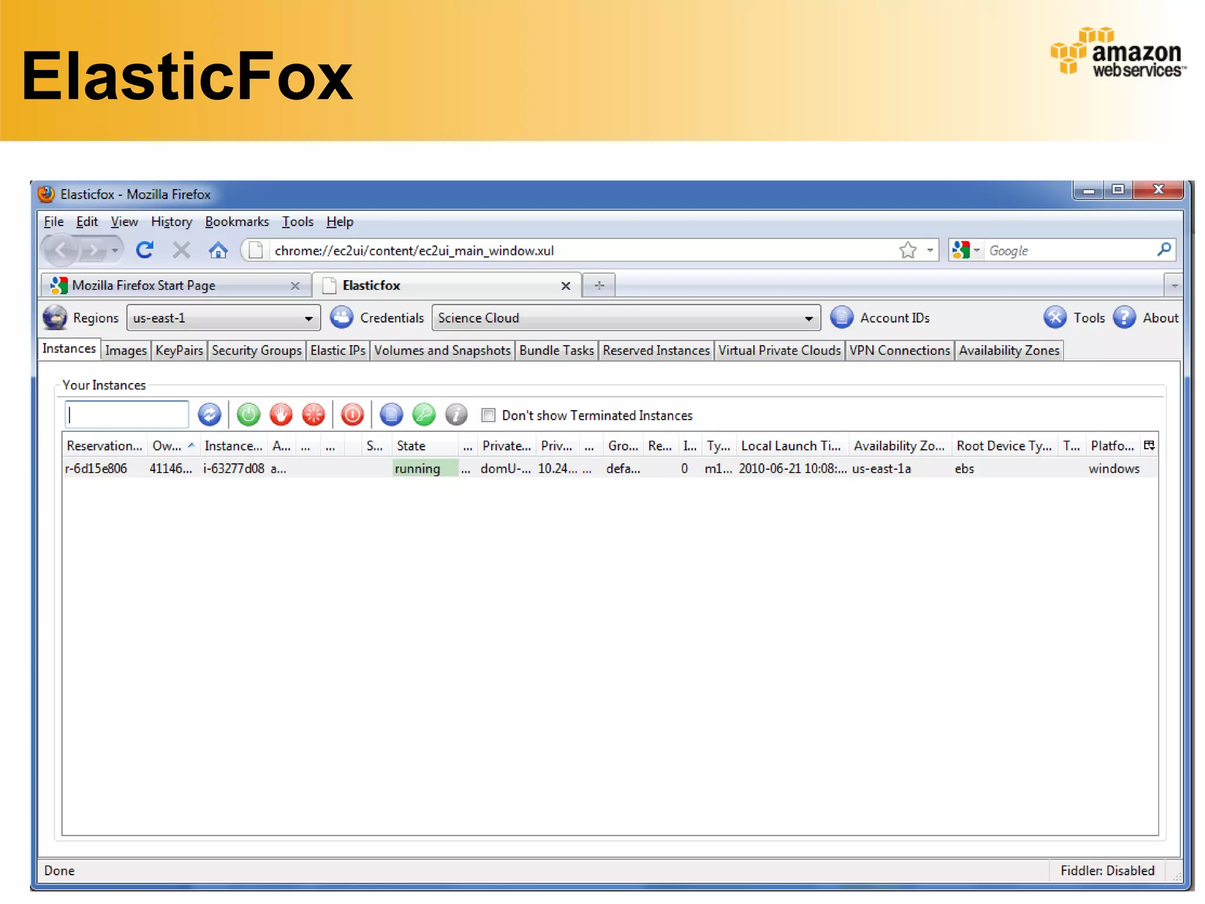Click the red Terminate instance power icon
1205x904 pixels.
[352, 415]
